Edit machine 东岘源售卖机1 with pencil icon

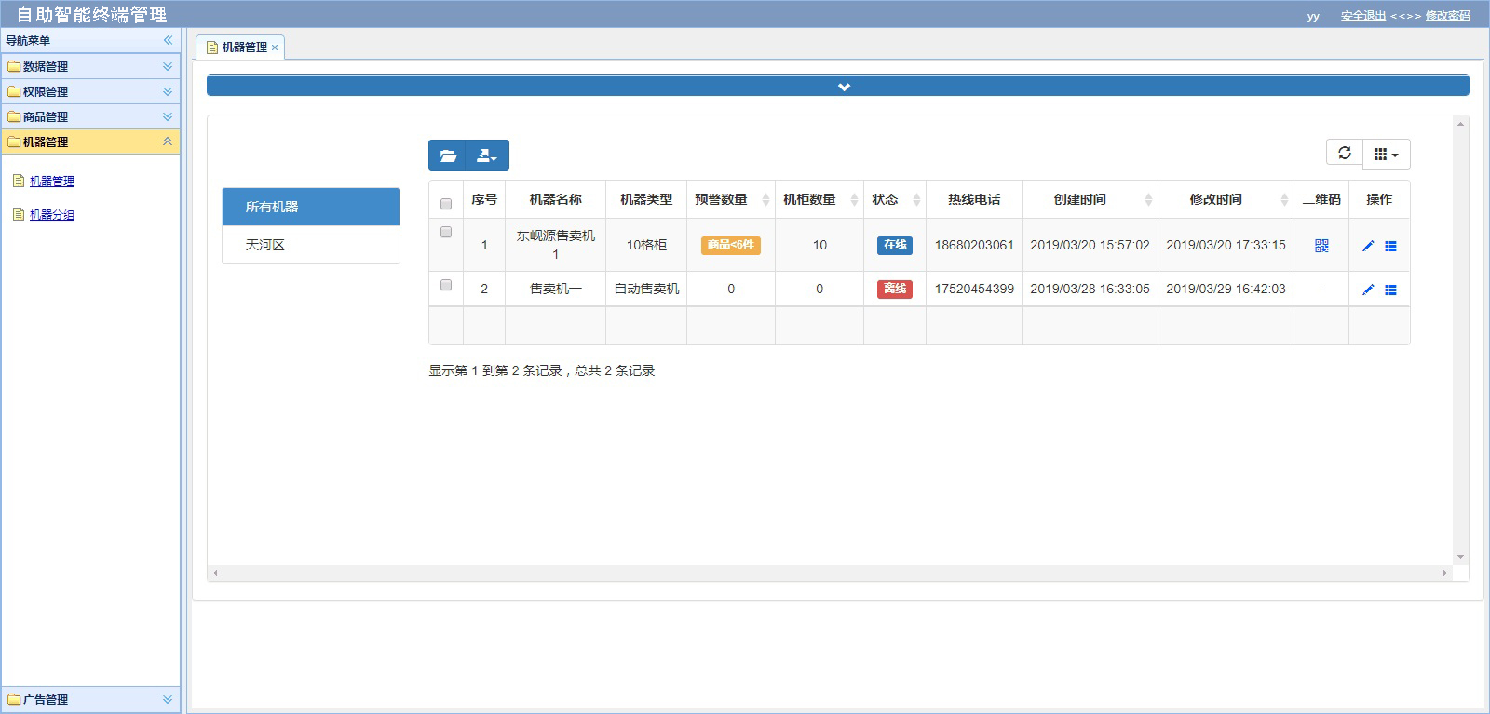pos(1368,246)
